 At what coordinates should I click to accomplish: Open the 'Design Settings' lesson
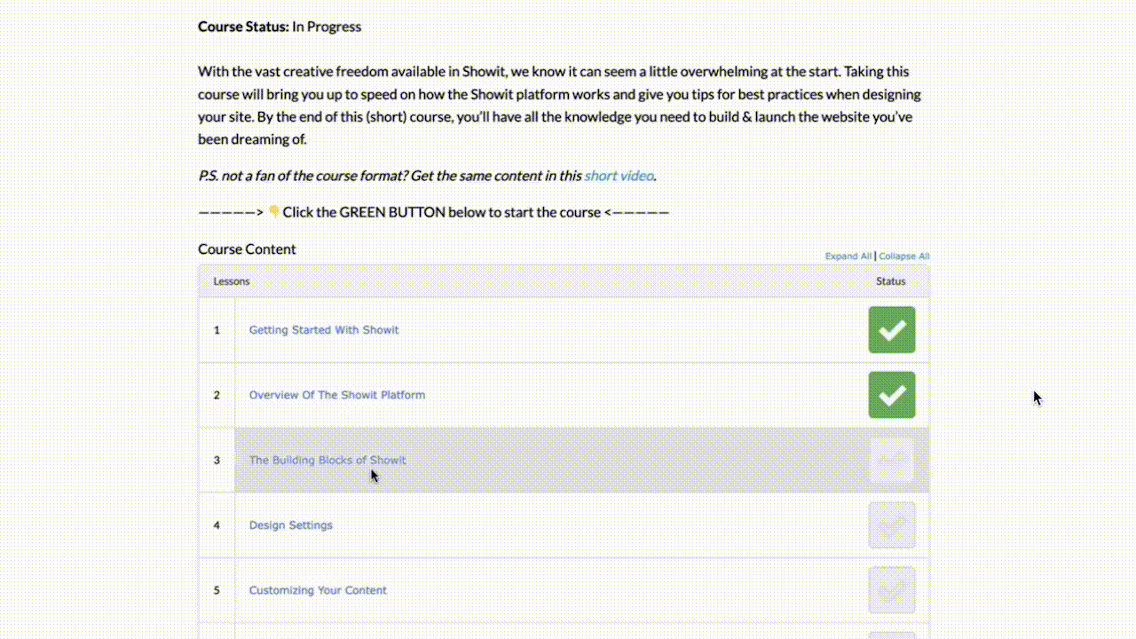290,525
